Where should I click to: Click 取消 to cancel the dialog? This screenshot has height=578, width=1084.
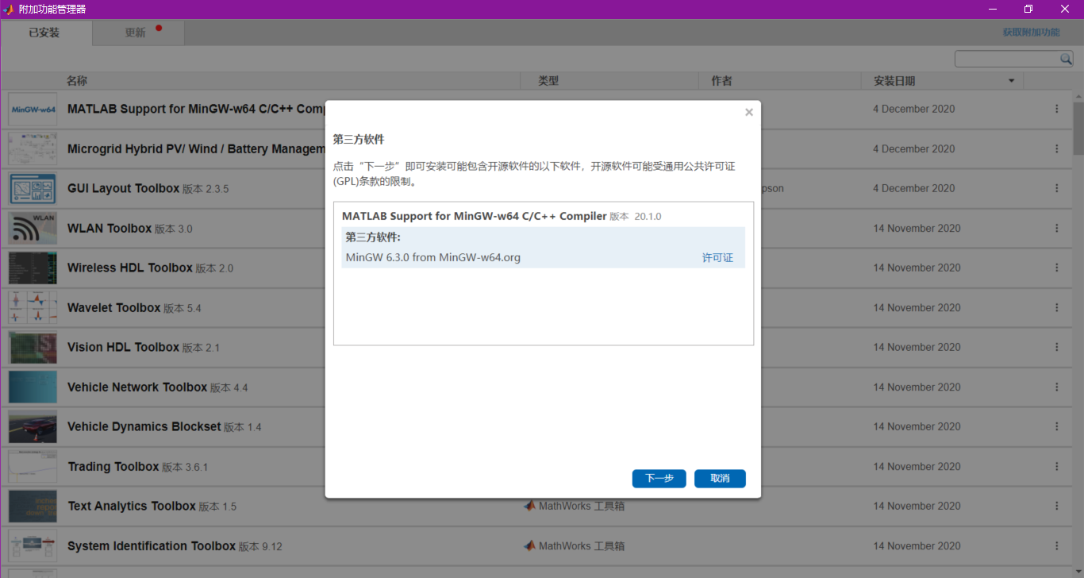click(x=720, y=479)
